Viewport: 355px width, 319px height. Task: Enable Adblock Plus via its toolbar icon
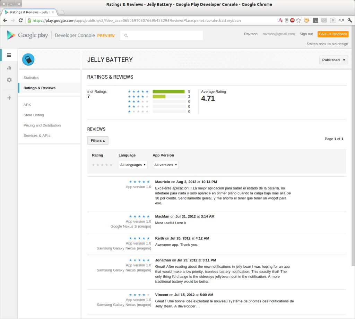[292, 20]
